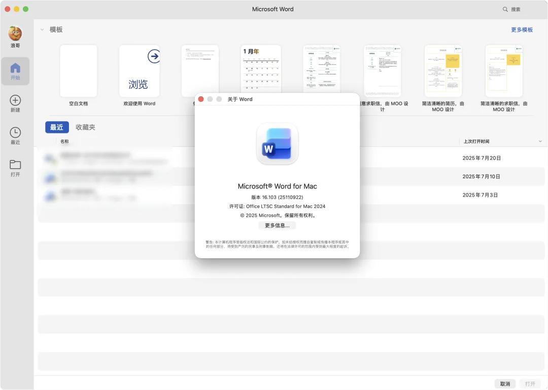
Task: Click the 打开 button at the bottom right
Action: coord(530,384)
